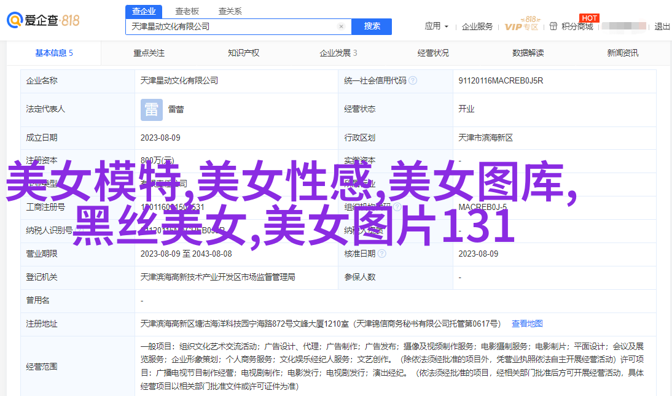Select the 行政区划 value 天津市滨海新区
Viewport: 672px width, 396px height.
click(485, 138)
